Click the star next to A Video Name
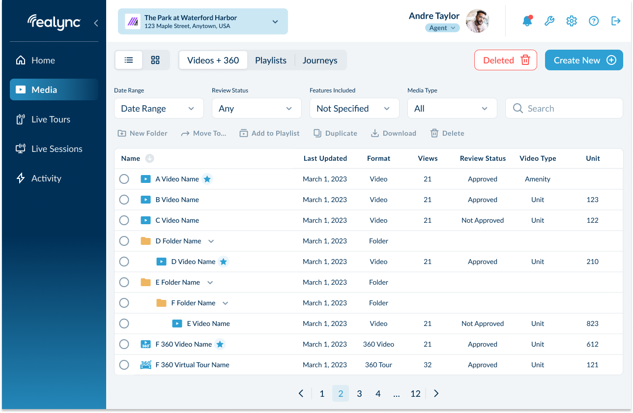Screen dimensions: 633x413 (207, 179)
